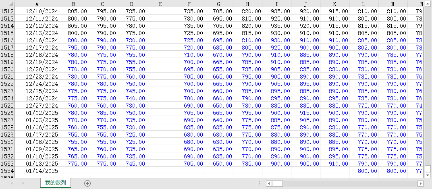Add a new sheet with plus button
The width and height of the screenshot is (432, 189).
pos(87,183)
